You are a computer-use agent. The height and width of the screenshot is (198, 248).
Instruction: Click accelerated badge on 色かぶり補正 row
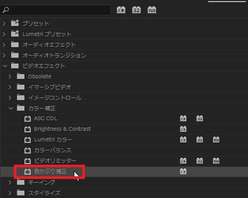(183, 171)
